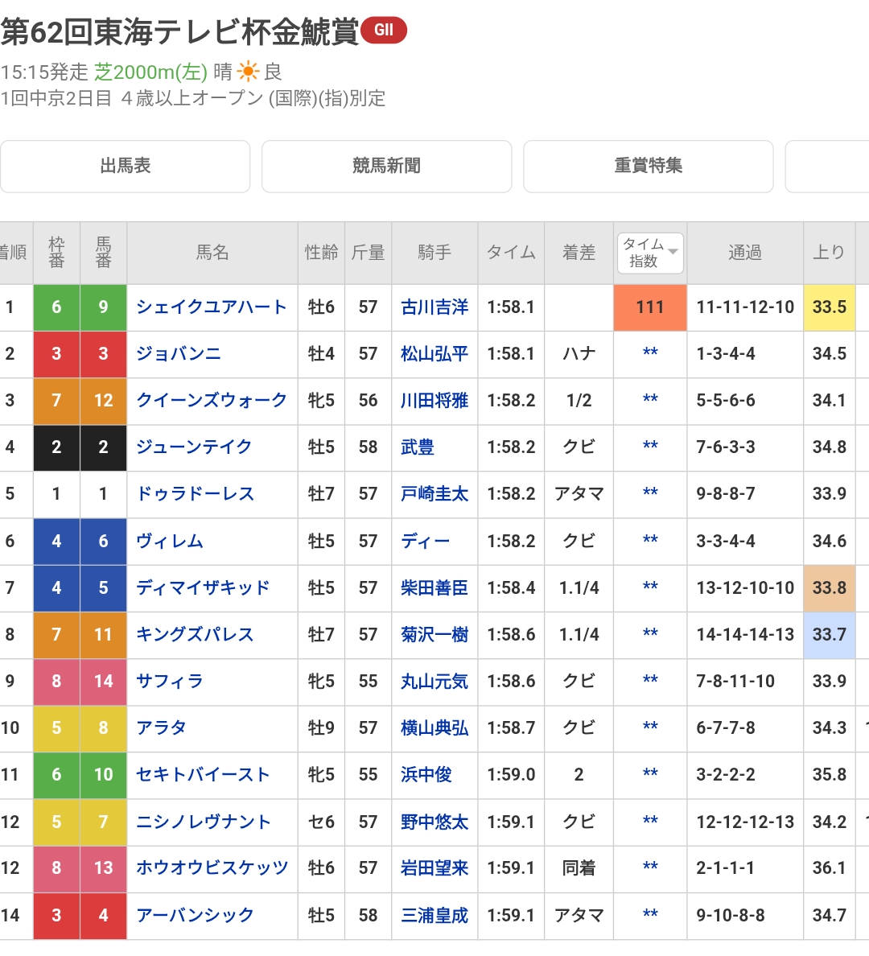This screenshot has height=956, width=869.
Task: Click the green horse number 9 cell
Action: click(103, 307)
